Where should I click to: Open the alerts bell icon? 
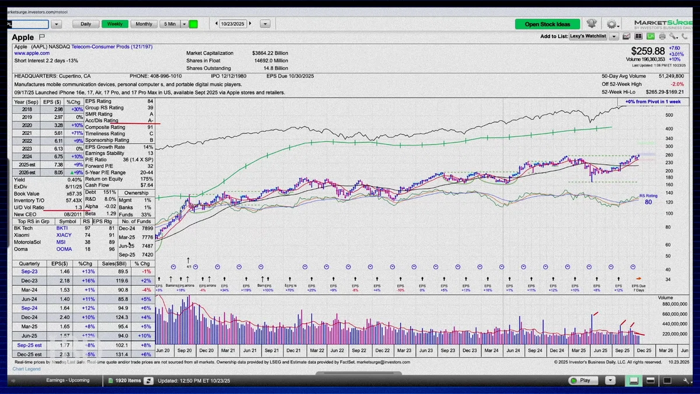click(x=592, y=24)
